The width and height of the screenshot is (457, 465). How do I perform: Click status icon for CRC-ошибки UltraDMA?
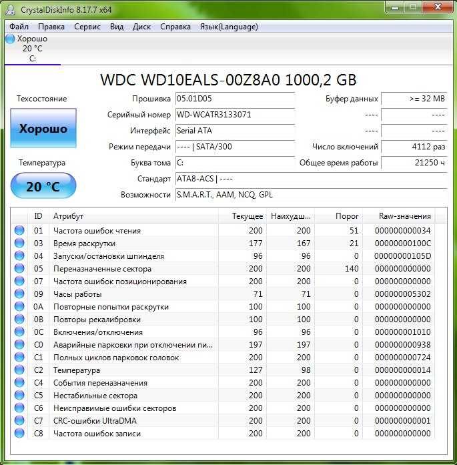19,420
